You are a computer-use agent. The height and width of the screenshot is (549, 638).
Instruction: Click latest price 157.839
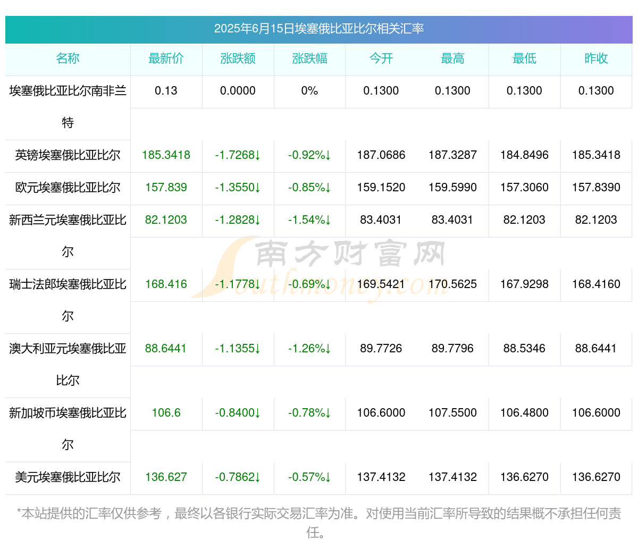click(166, 188)
